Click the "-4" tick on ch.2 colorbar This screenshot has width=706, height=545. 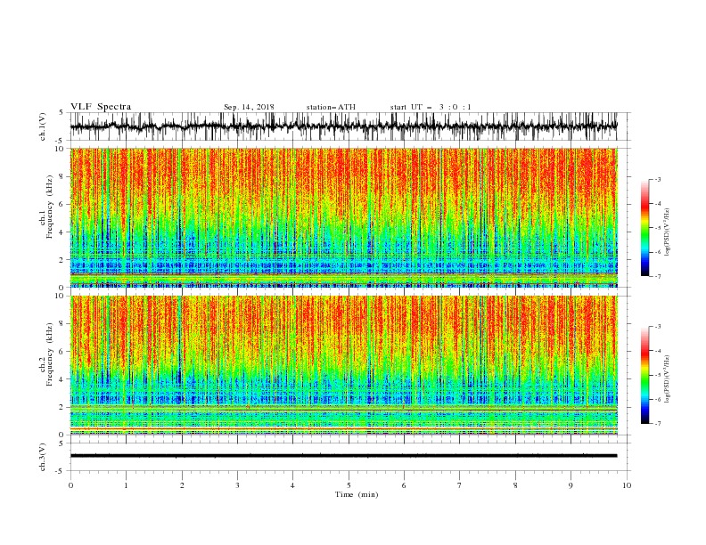point(657,351)
